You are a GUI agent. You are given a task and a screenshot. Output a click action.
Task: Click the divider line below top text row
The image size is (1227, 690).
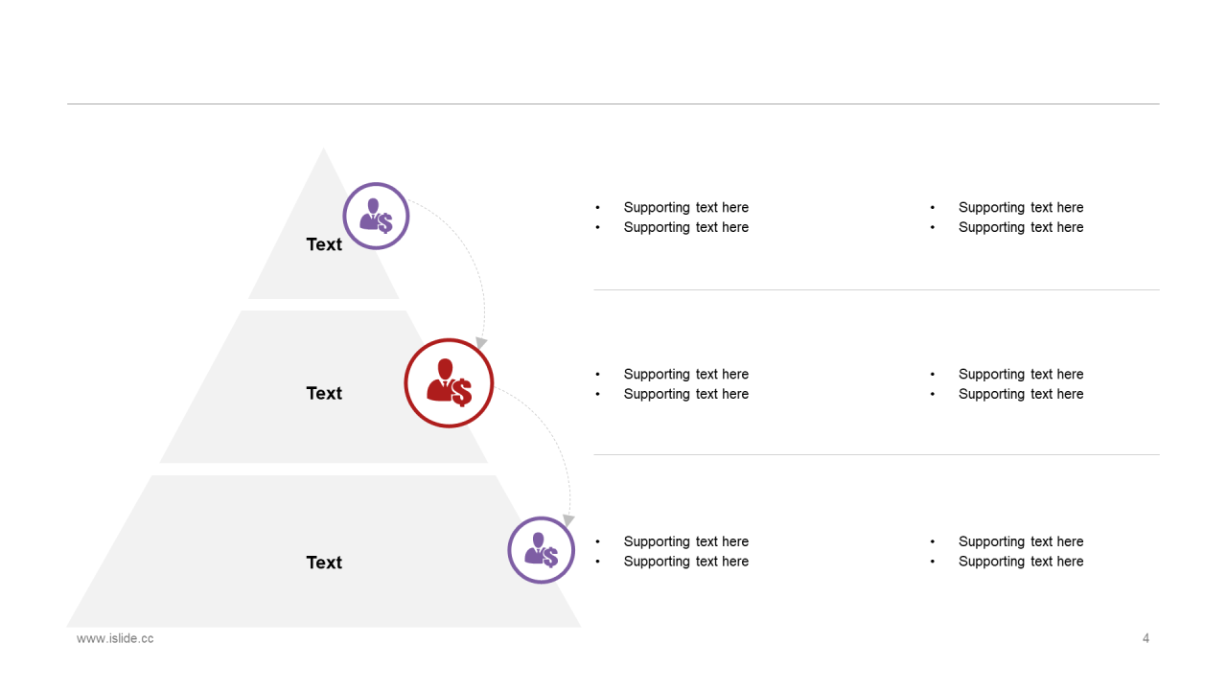[x=876, y=289]
